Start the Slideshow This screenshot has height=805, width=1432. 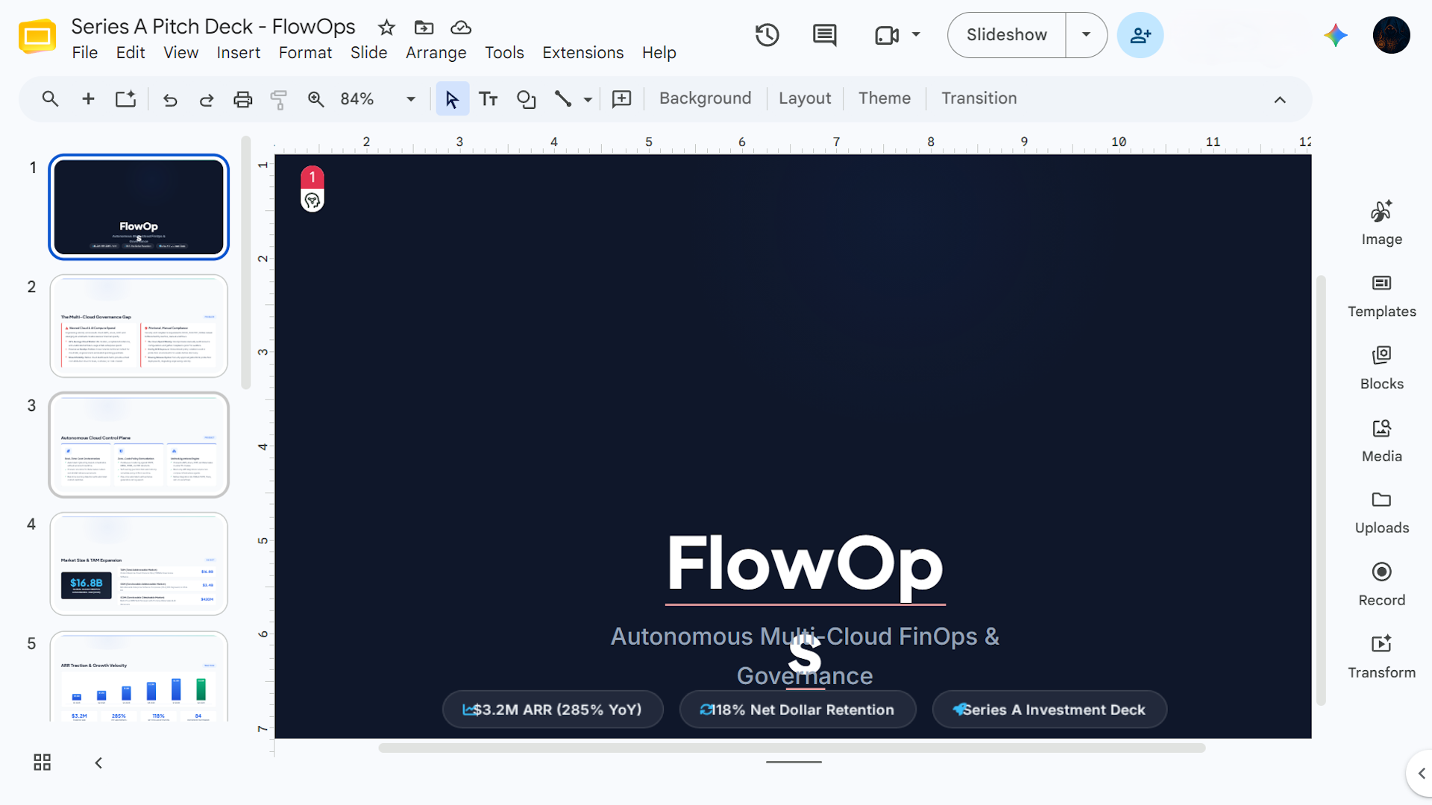(1006, 35)
